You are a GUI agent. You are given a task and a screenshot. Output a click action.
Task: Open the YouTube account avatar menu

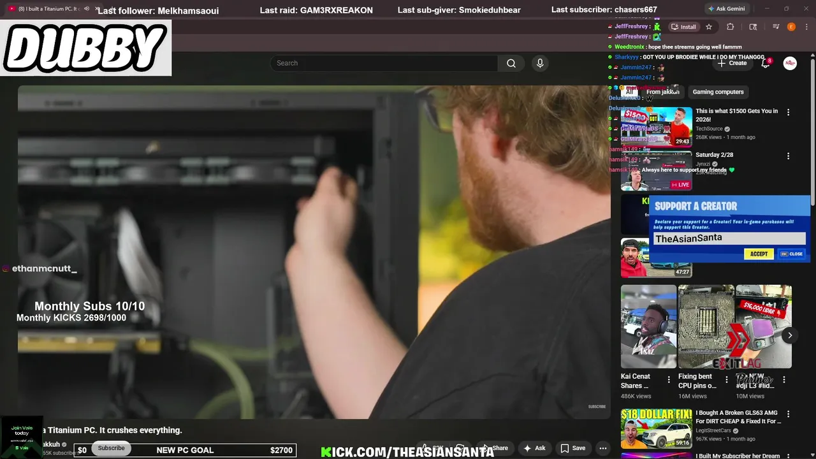click(x=790, y=63)
